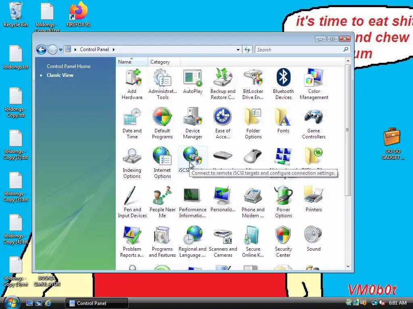Launch Internet Explorer from quick launch

[x=48, y=303]
